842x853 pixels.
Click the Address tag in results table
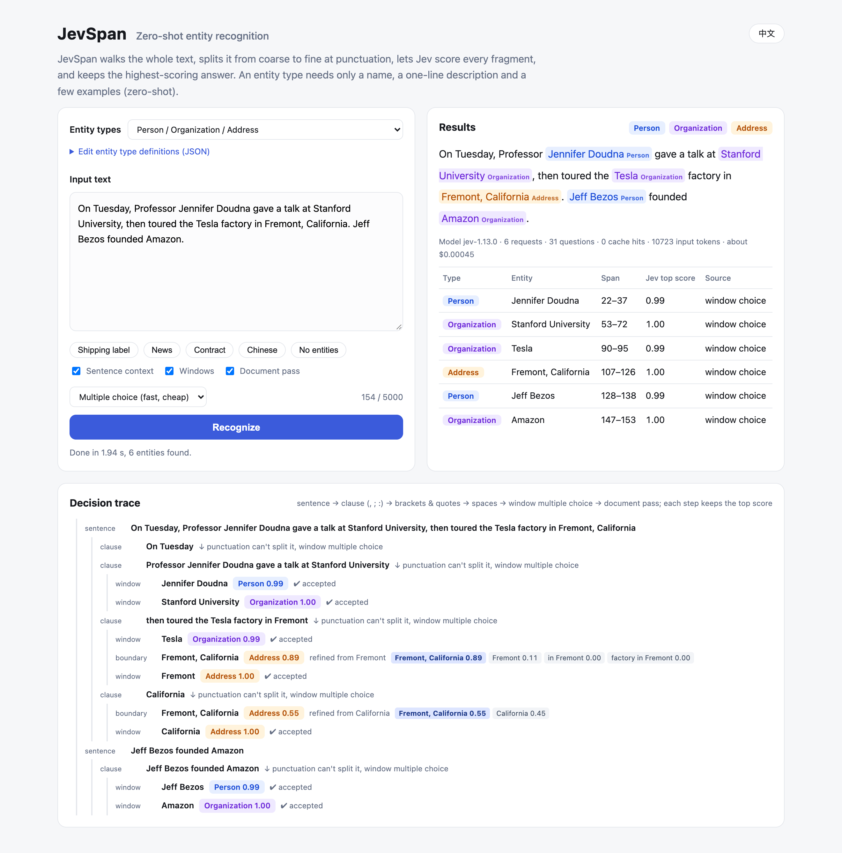pos(463,372)
